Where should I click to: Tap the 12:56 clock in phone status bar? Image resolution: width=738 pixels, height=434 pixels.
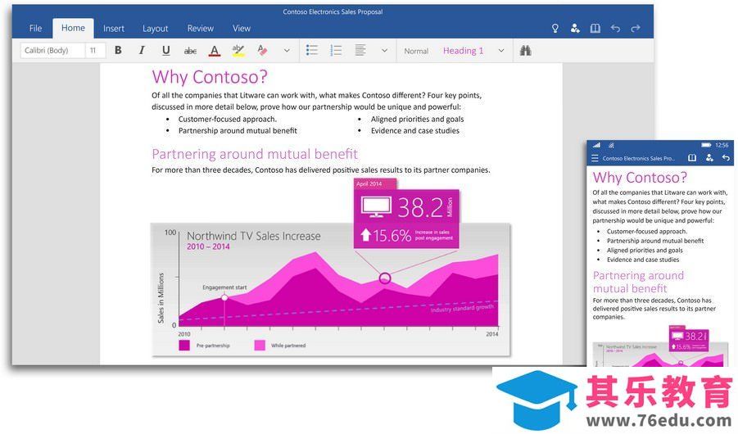[722, 145]
